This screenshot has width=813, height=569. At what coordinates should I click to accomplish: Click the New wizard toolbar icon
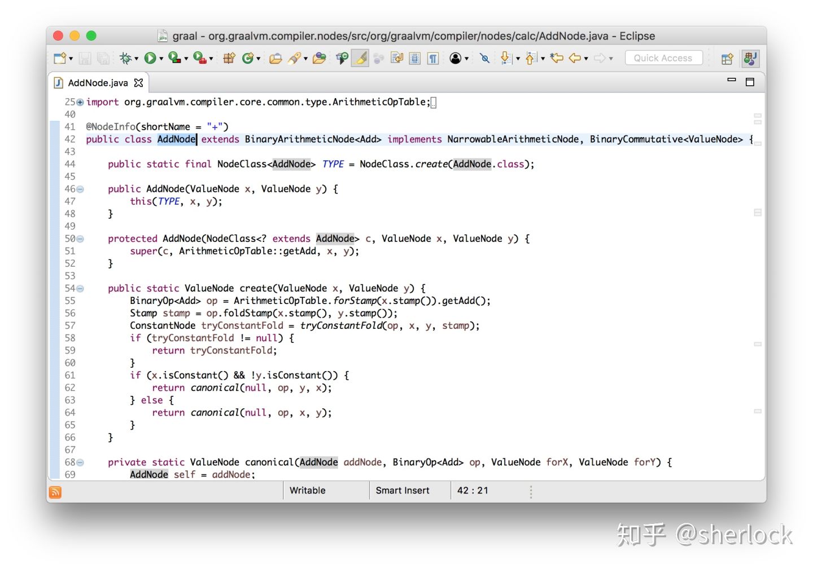[x=59, y=58]
